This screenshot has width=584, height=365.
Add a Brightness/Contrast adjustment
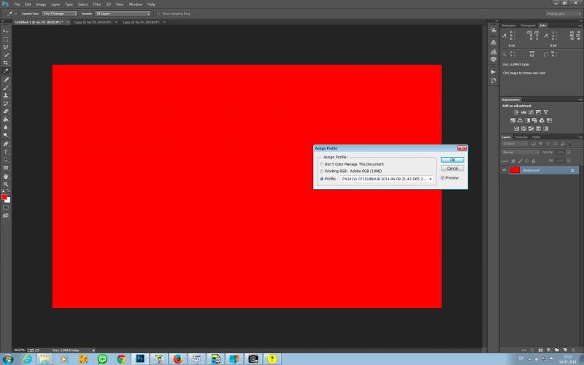[516, 112]
